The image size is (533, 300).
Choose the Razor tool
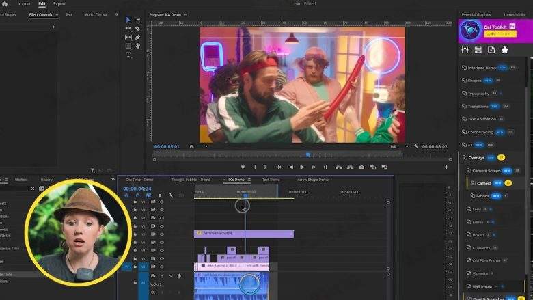point(137,29)
